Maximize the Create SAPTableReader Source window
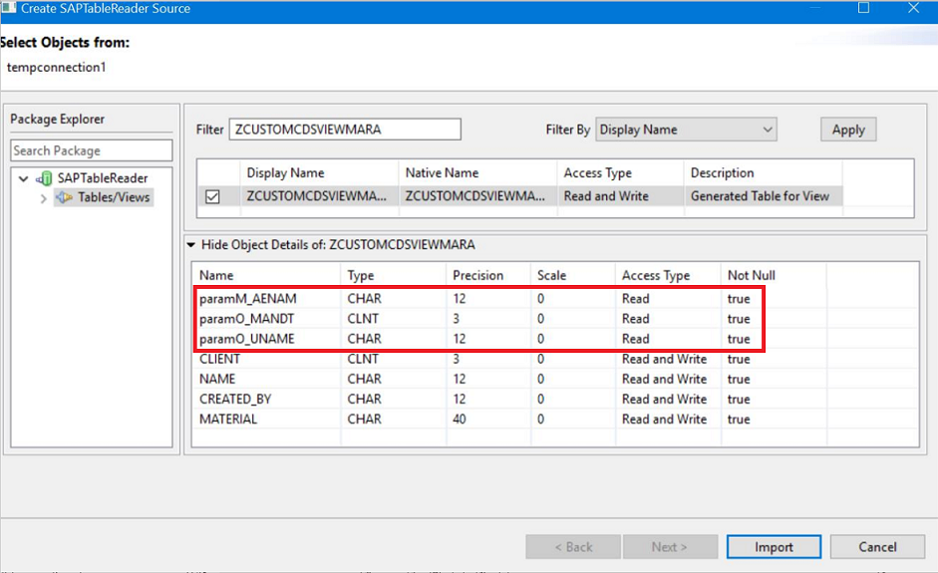This screenshot has height=573, width=938. [863, 8]
